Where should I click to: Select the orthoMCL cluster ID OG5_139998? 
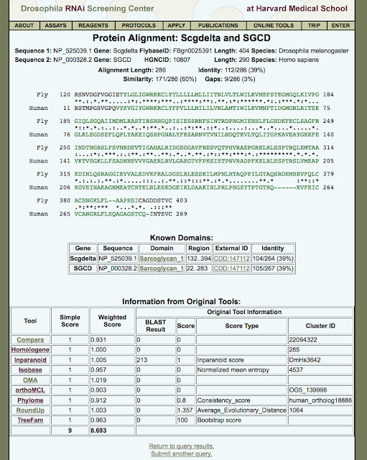[320, 390]
